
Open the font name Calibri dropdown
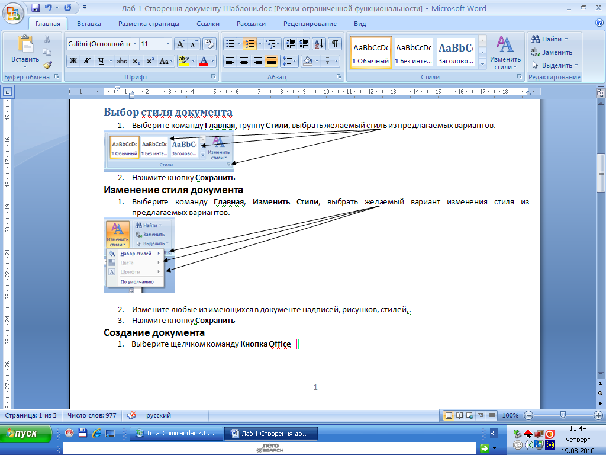coord(136,44)
